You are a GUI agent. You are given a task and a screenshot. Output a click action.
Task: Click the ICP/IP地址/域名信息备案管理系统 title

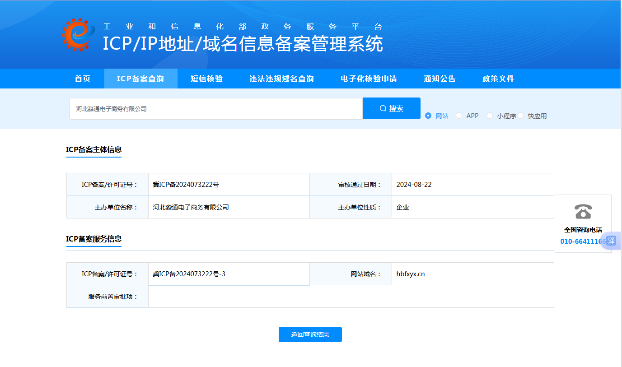pyautogui.click(x=243, y=44)
